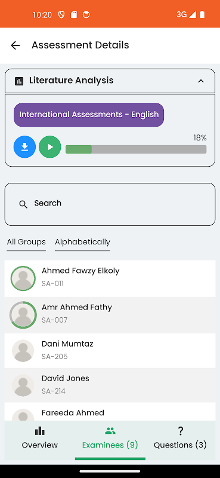Tap Amr Ahmed Fathy's profile picture
The image size is (220, 478).
point(23,315)
